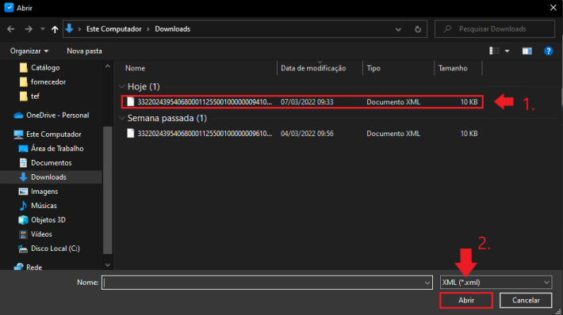Select OneDrive - Personal in sidebar

click(57, 115)
